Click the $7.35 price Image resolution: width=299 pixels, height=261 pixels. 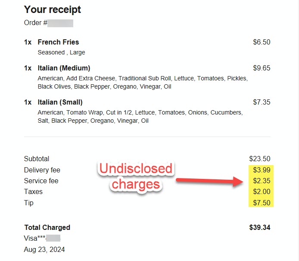262,102
